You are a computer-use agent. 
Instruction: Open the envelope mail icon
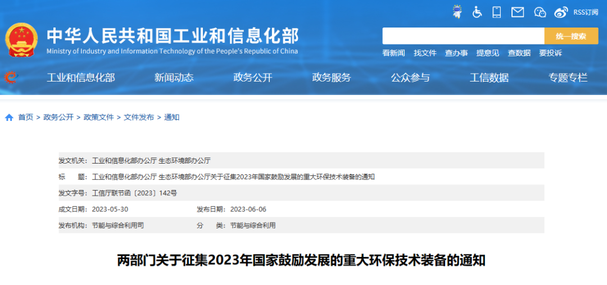pyautogui.click(x=518, y=12)
